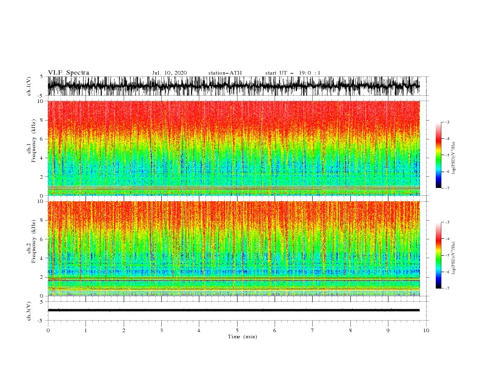The height and width of the screenshot is (371, 480).
Task: Click the 'start UT = 19:0 :1' text
Action: coord(293,73)
